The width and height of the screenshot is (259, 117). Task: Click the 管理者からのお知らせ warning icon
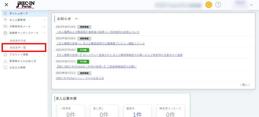tap(6, 61)
